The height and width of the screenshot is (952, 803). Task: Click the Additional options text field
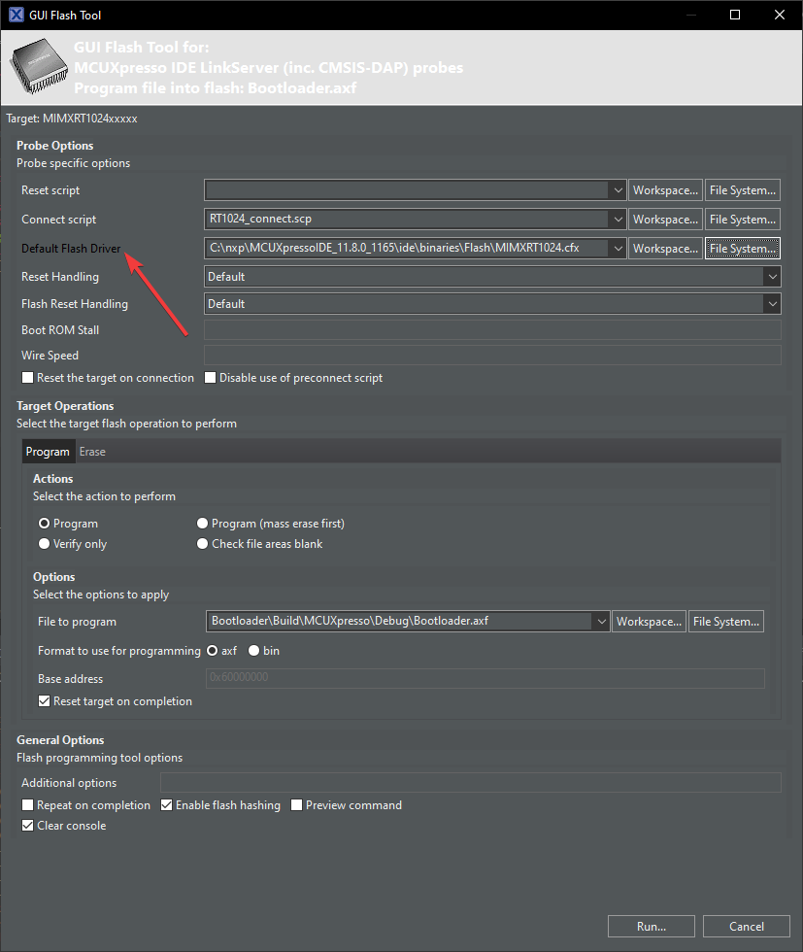[470, 783]
